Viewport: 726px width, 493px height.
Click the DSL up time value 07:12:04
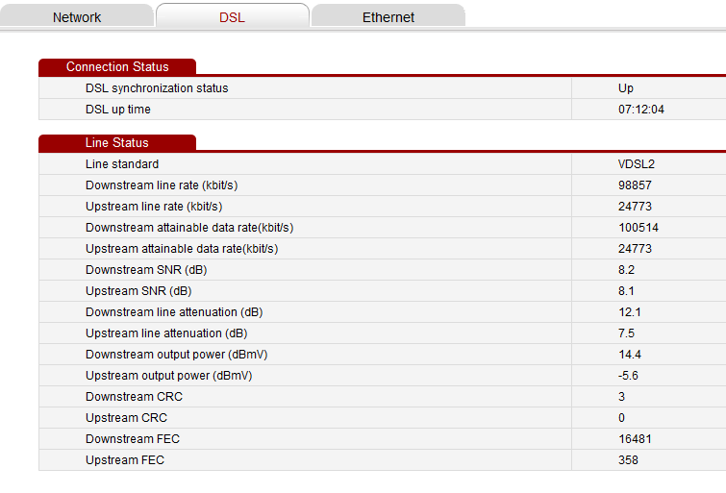pos(640,110)
